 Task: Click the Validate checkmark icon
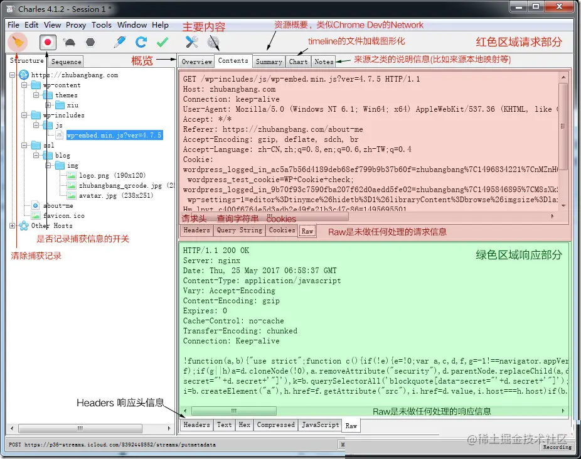coord(163,42)
